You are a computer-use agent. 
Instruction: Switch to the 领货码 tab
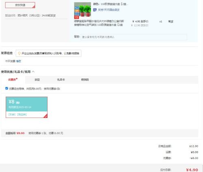click(85, 80)
